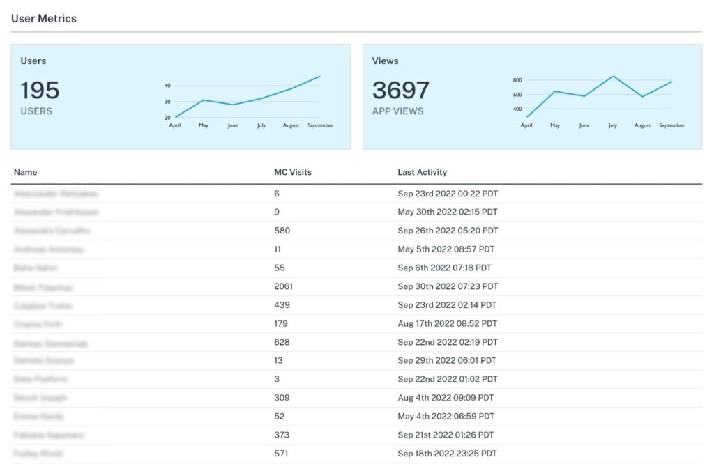714x464 pixels.
Task: Click 'Sep 22nd 2022 01:02 PDT' cell
Action: pos(448,380)
